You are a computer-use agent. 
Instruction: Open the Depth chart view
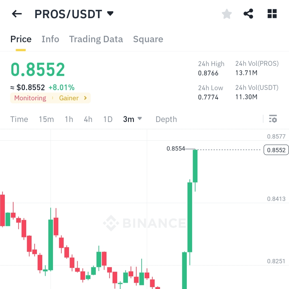click(x=166, y=119)
